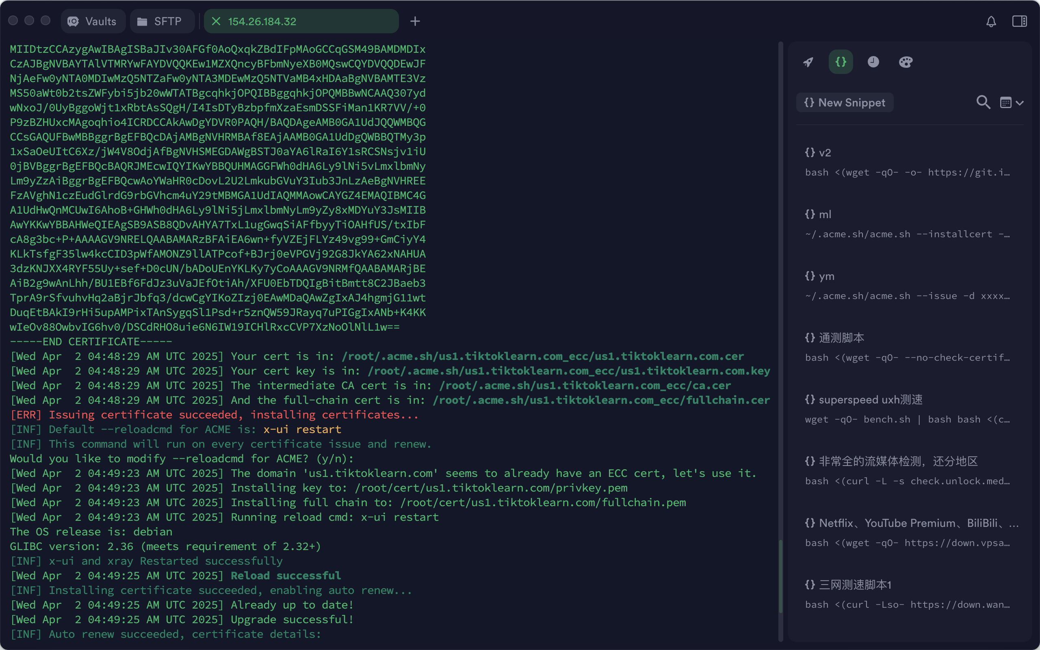
Task: Open the color palette theme icon
Action: pyautogui.click(x=906, y=62)
